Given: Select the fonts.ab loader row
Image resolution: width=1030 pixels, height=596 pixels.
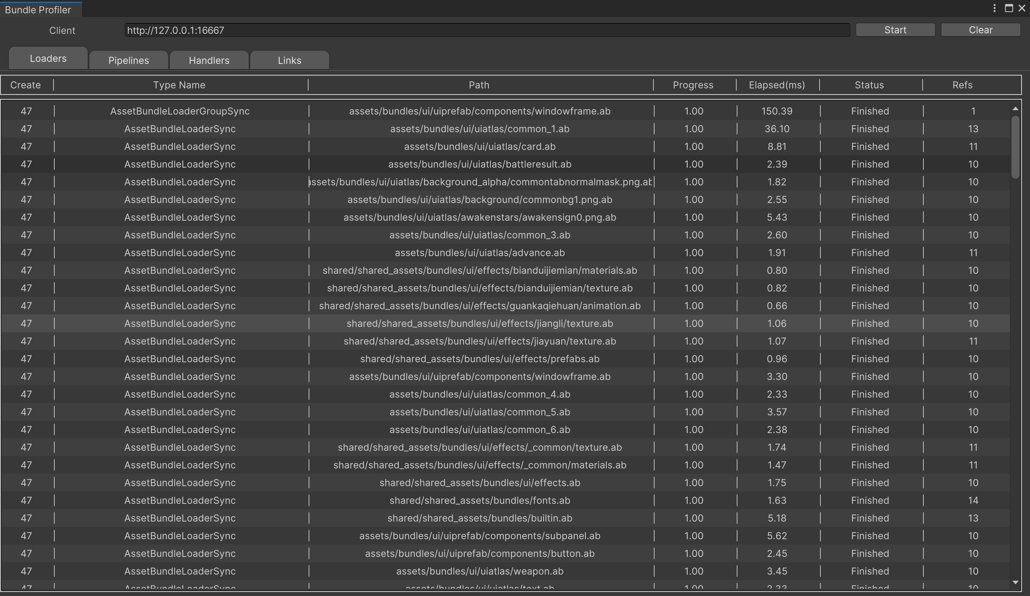Looking at the screenshot, I should [480, 500].
